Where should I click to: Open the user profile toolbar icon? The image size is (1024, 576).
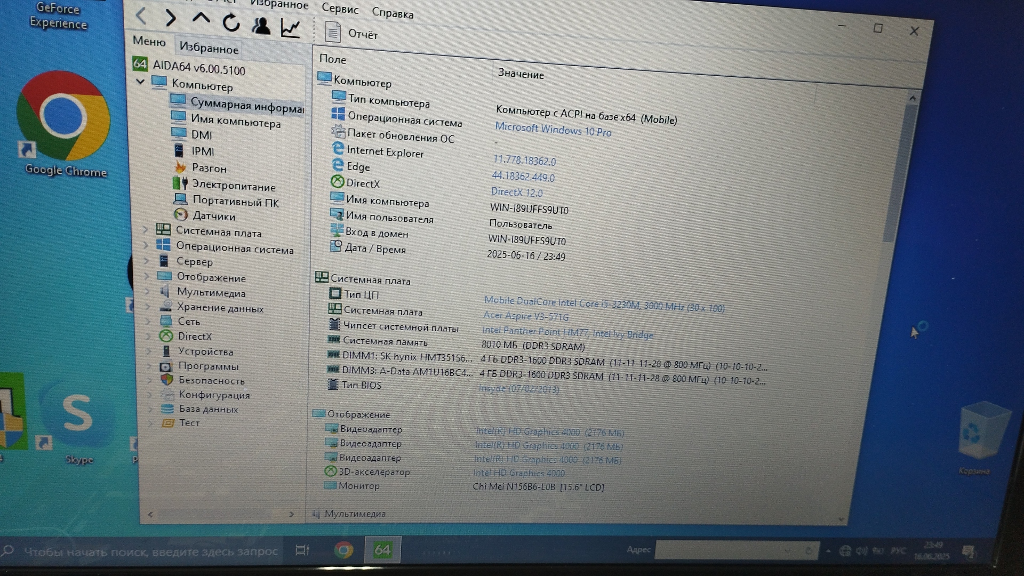pos(261,26)
